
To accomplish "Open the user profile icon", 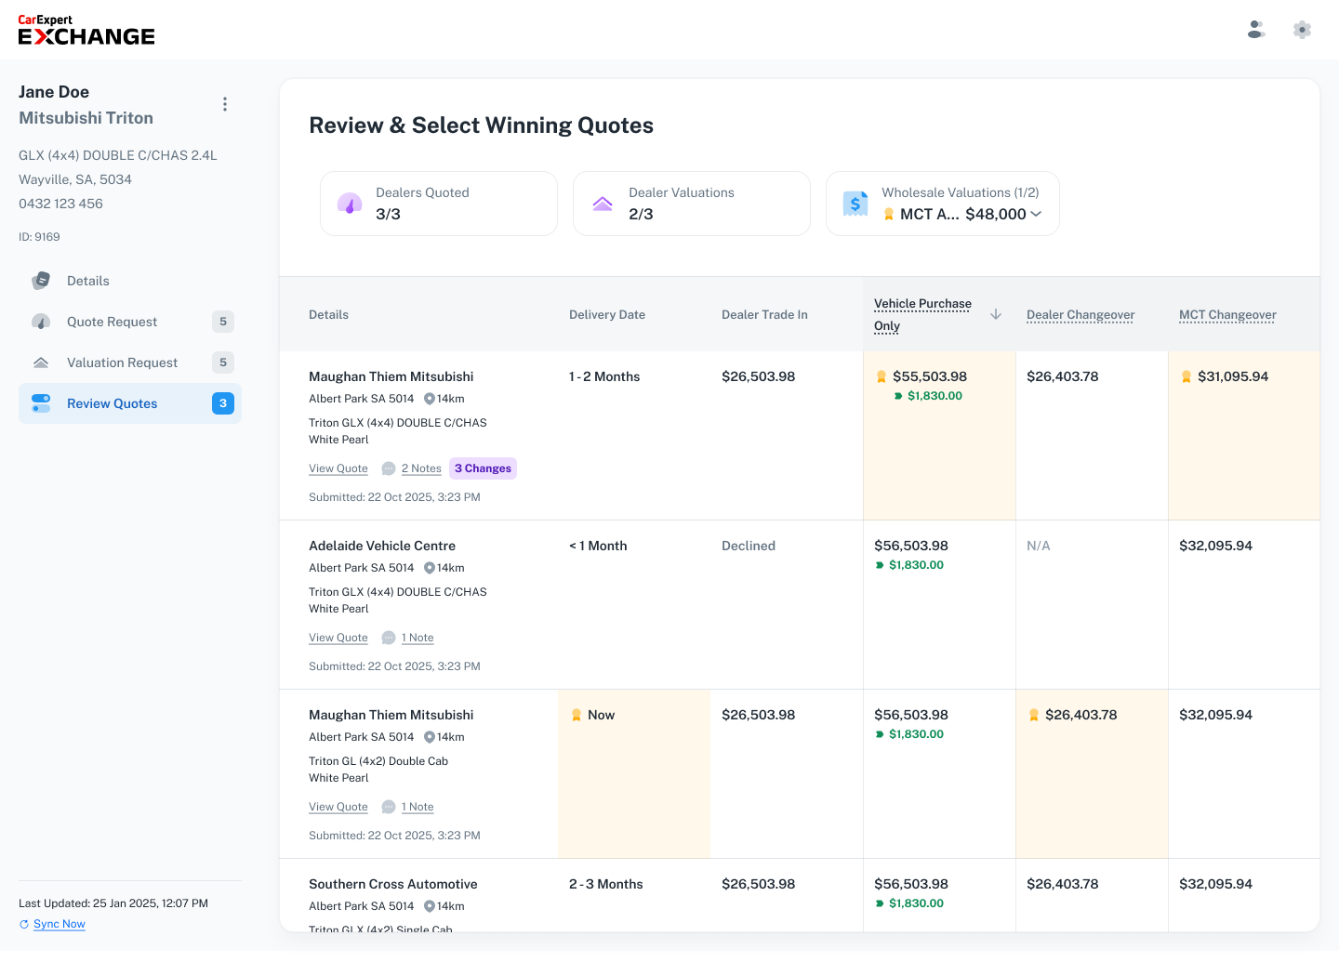I will click(1256, 30).
